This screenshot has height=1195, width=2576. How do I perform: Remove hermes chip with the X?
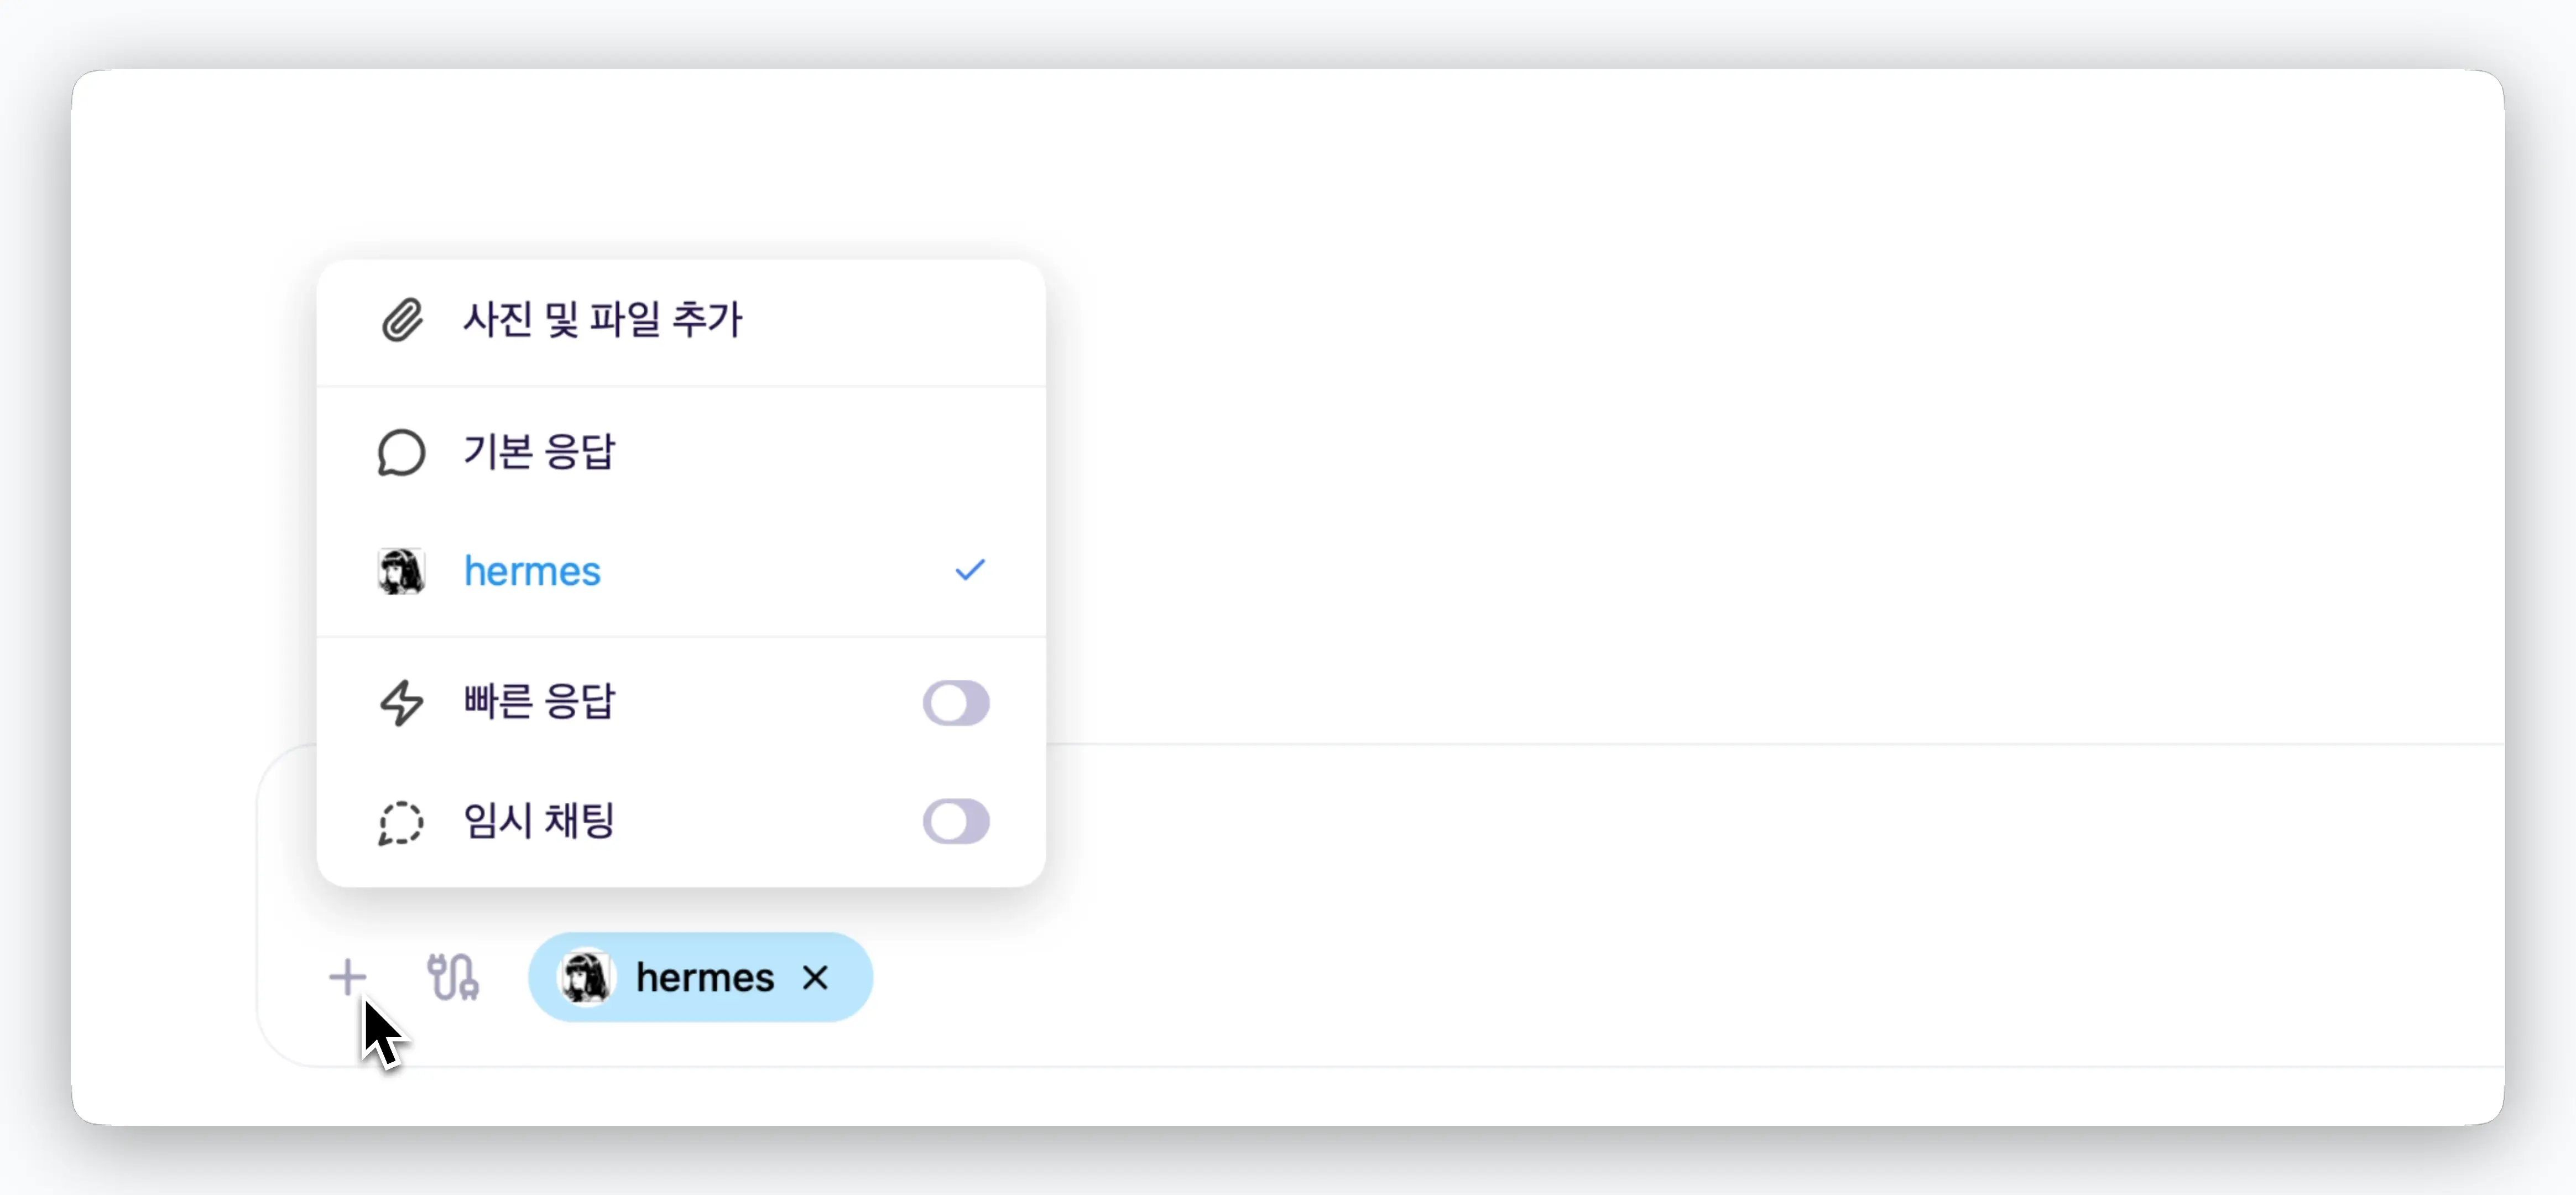(816, 977)
